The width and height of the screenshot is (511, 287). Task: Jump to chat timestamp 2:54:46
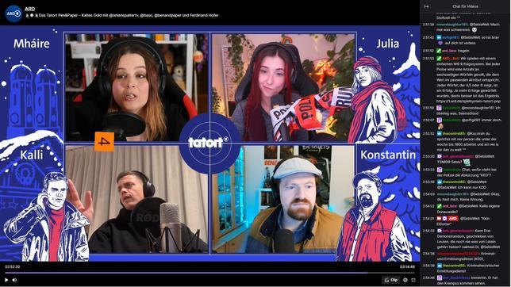[x=428, y=277]
